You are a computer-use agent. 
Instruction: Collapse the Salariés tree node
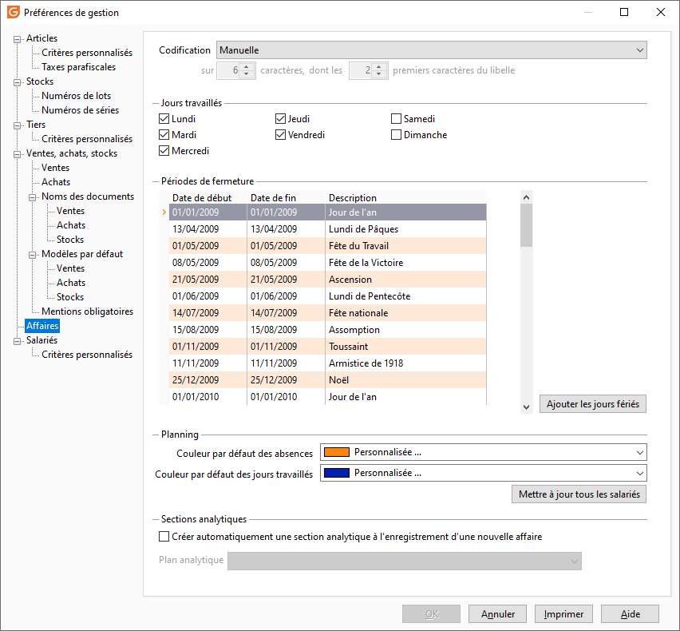click(x=17, y=341)
